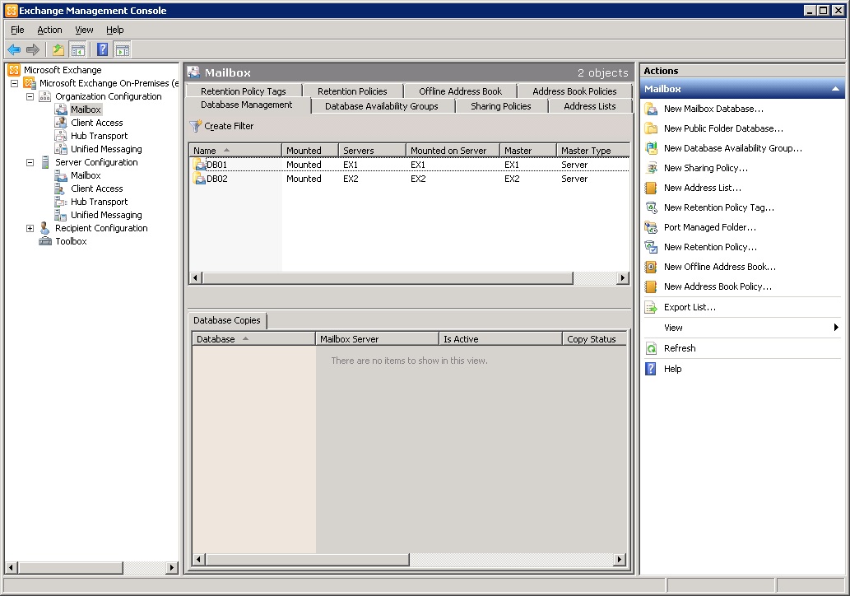Select Unified Messaging under Server Configuration
The height and width of the screenshot is (596, 850).
[106, 216]
